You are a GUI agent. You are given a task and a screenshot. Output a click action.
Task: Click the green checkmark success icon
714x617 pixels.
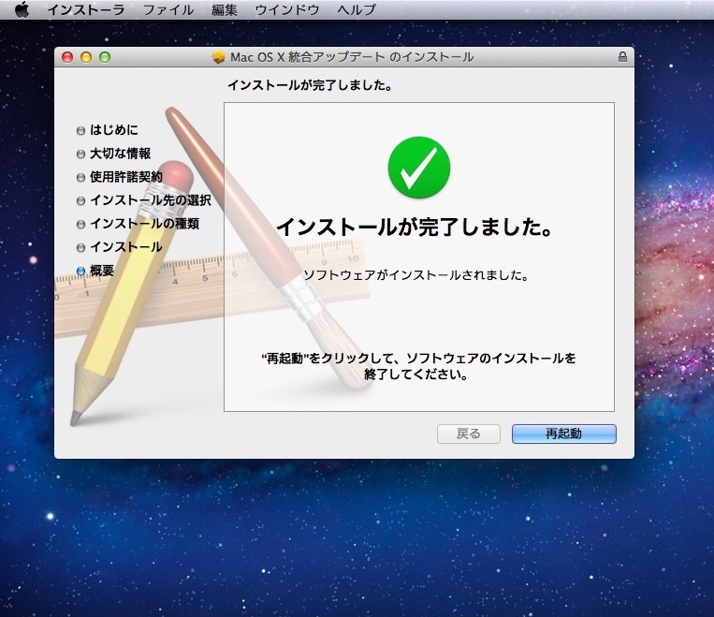(x=419, y=168)
